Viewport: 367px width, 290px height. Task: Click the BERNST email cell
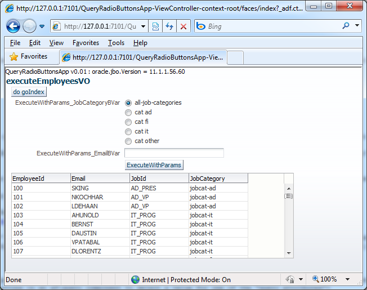click(100, 224)
